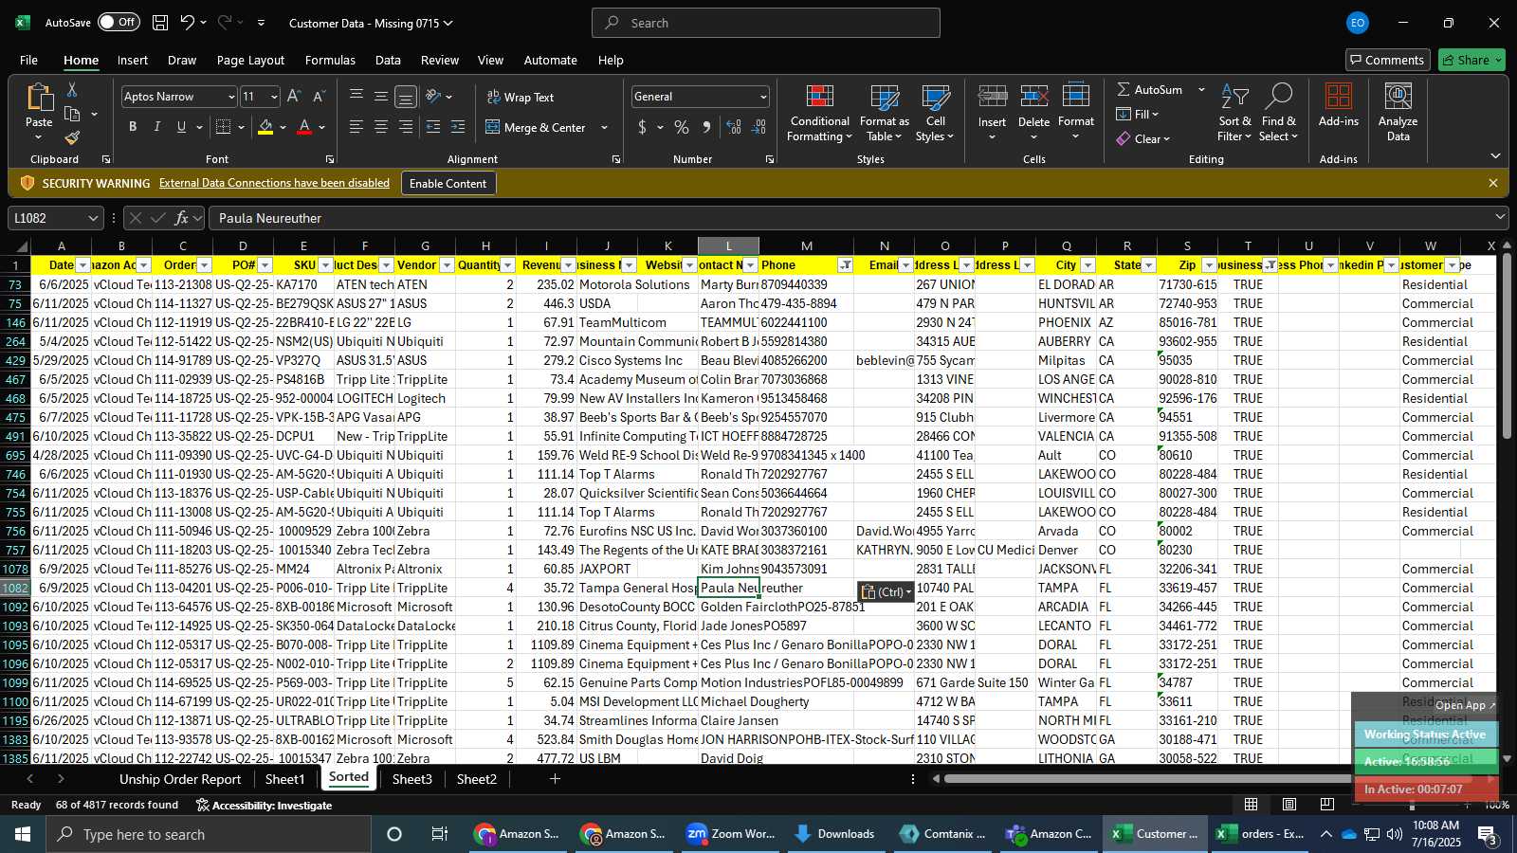The image size is (1517, 853).
Task: Switch to Insert ribbon tab
Action: pos(133,60)
